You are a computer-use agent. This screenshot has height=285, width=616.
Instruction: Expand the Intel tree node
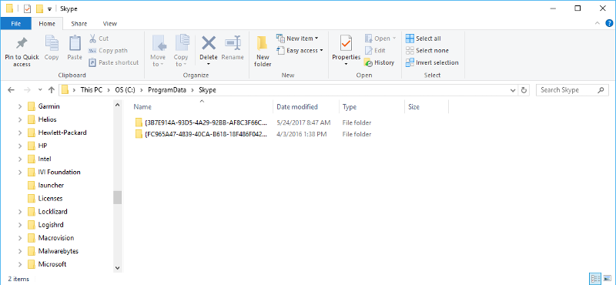point(20,159)
